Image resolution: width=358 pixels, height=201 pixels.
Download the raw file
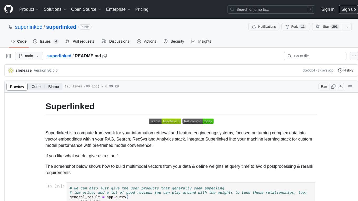click(x=340, y=87)
